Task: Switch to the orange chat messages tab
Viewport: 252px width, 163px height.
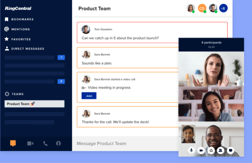Action: tap(13, 143)
